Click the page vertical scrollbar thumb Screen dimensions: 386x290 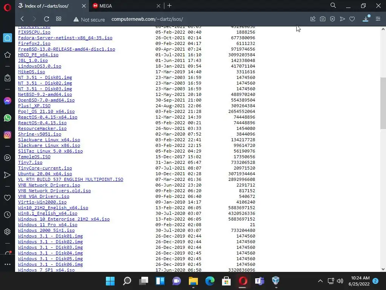(x=383, y=103)
